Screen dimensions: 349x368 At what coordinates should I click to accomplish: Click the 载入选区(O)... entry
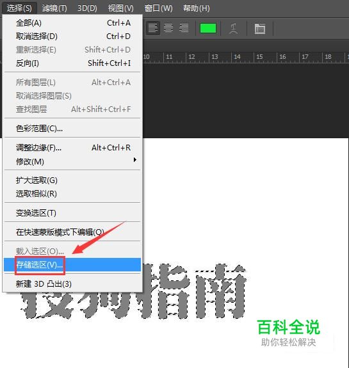click(x=72, y=252)
